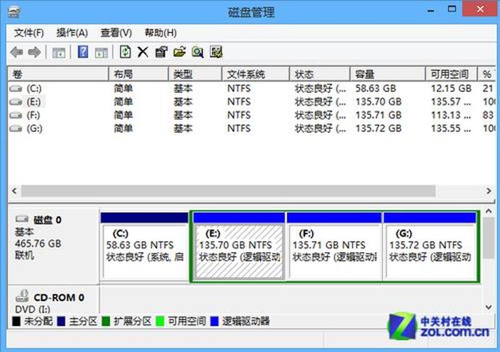
Task: Sort by the 文件系统 column header
Action: pos(256,74)
